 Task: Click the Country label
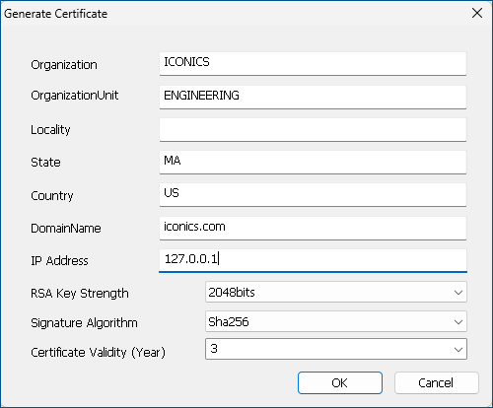pyautogui.click(x=52, y=196)
